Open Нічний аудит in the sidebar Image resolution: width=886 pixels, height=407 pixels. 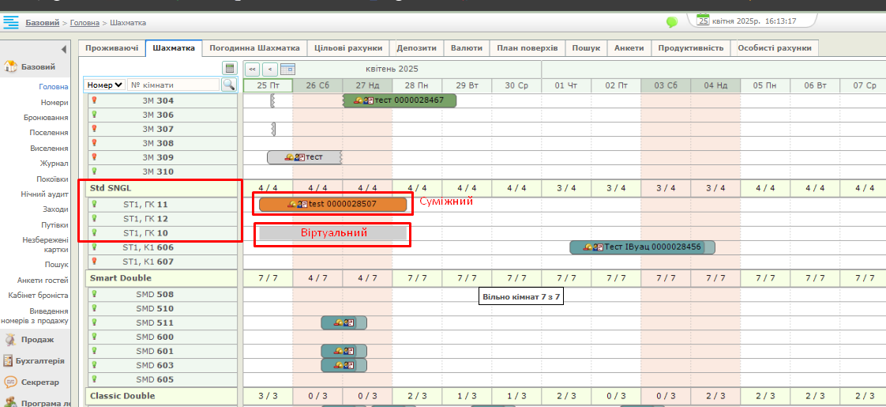44,194
